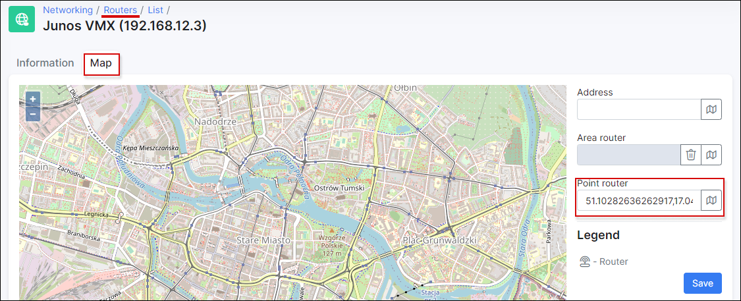Click map icon next to Area router
The image size is (741, 301).
[711, 155]
